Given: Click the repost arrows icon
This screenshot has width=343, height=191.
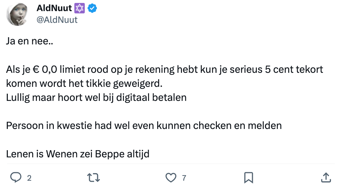Looking at the screenshot, I should pyautogui.click(x=94, y=178).
